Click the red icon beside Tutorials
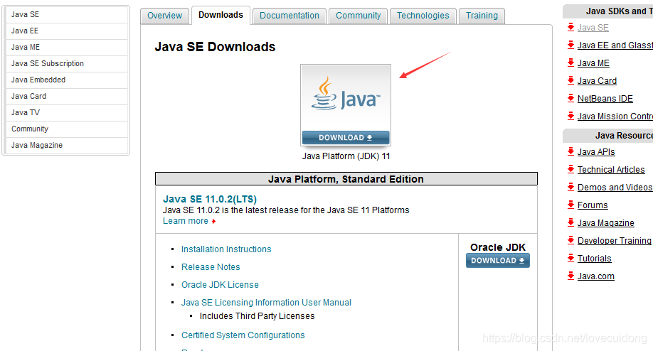This screenshot has height=351, width=653. pyautogui.click(x=571, y=258)
